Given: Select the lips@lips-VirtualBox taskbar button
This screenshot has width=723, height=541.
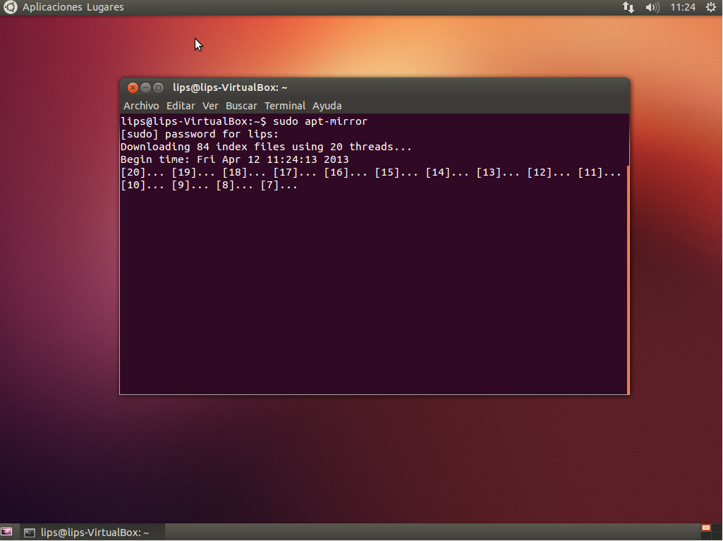Looking at the screenshot, I should tap(87, 533).
